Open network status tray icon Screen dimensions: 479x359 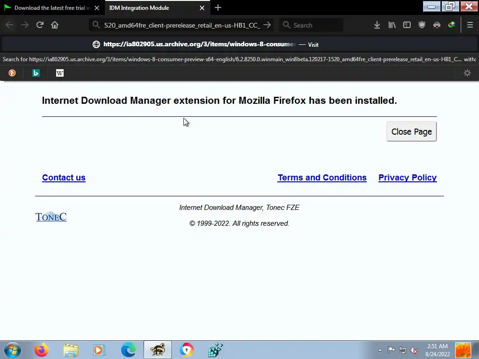coord(403,350)
